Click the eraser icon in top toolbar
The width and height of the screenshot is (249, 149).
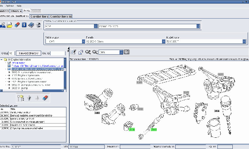point(18,25)
